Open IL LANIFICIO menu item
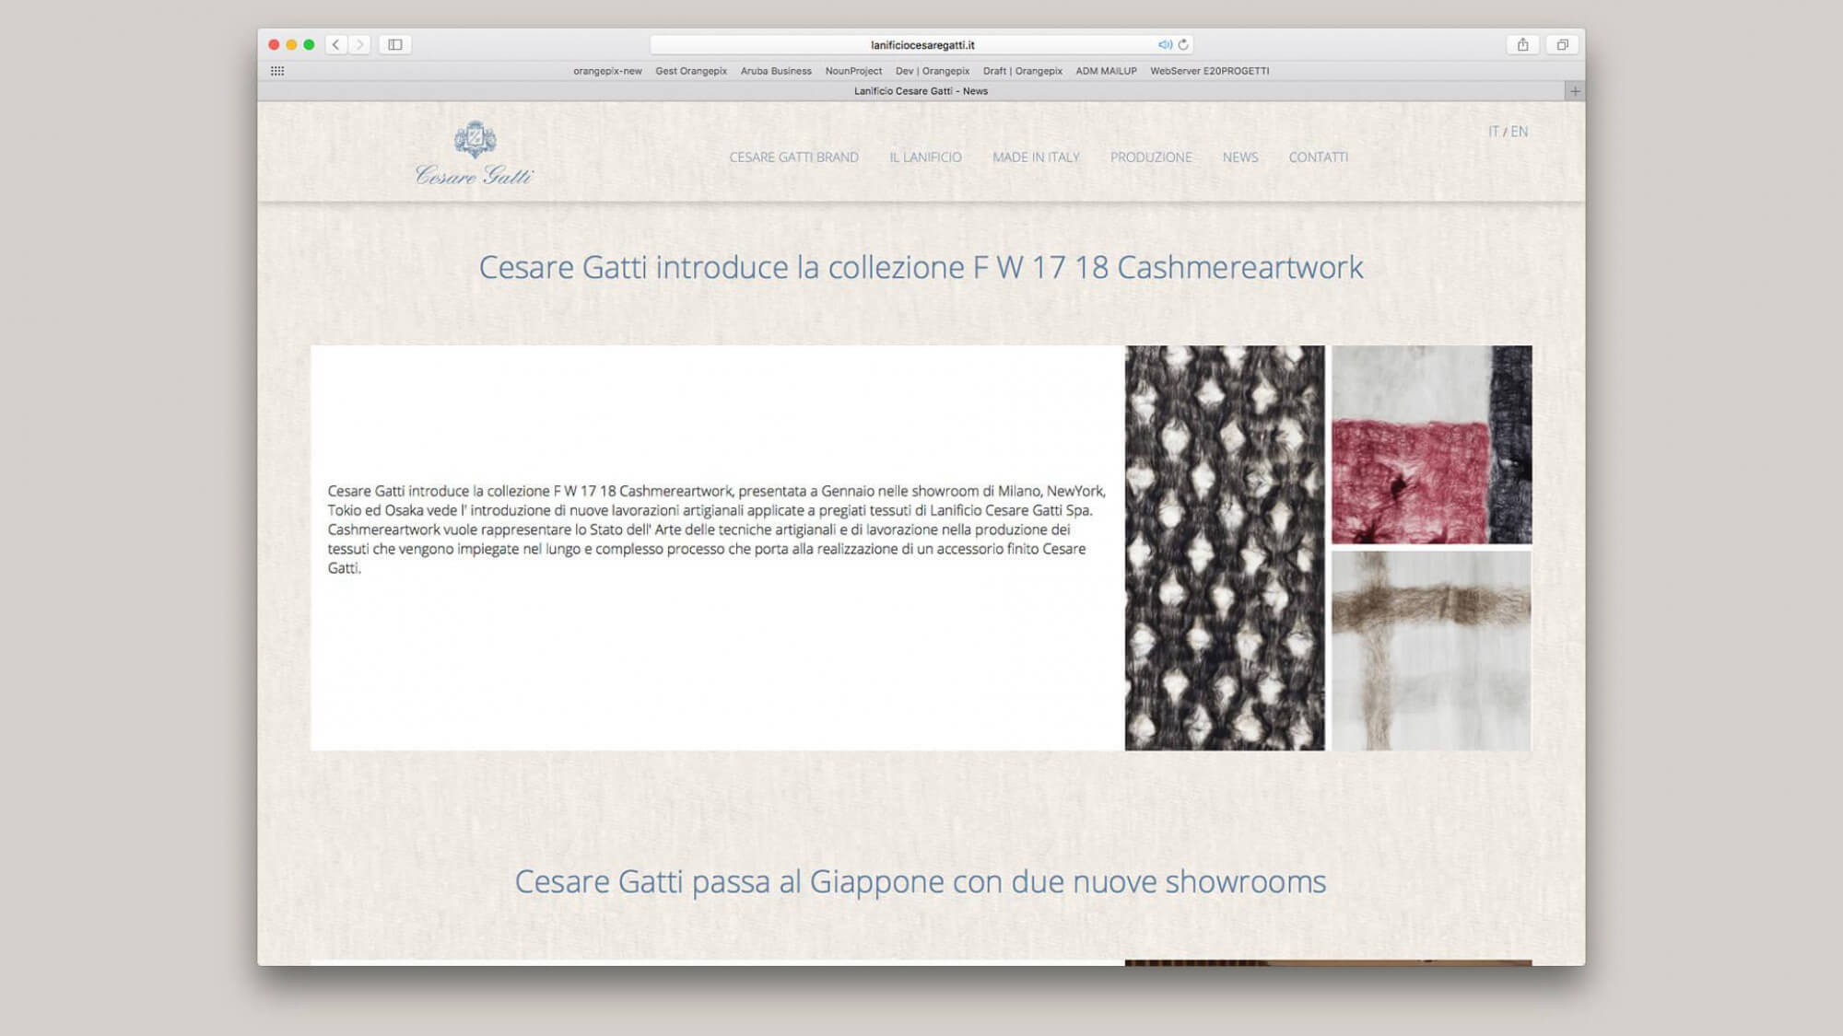 pos(925,157)
